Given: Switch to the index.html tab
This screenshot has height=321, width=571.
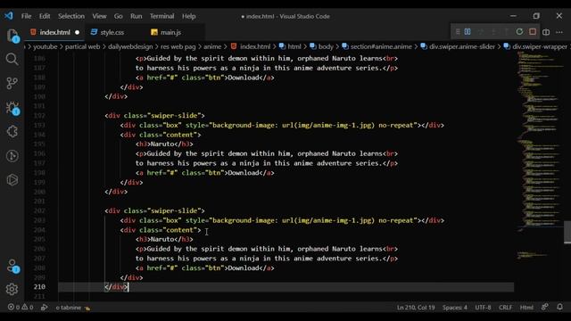Looking at the screenshot, I should (54, 32).
